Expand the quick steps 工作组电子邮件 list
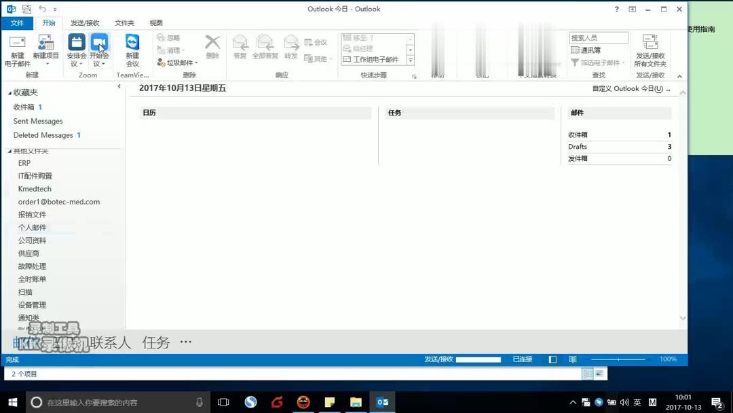Screen dimensions: 733x413 410,60
